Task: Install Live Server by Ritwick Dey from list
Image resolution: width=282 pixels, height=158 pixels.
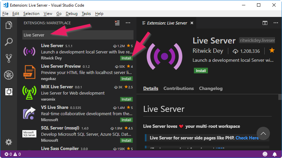Action: (126, 58)
